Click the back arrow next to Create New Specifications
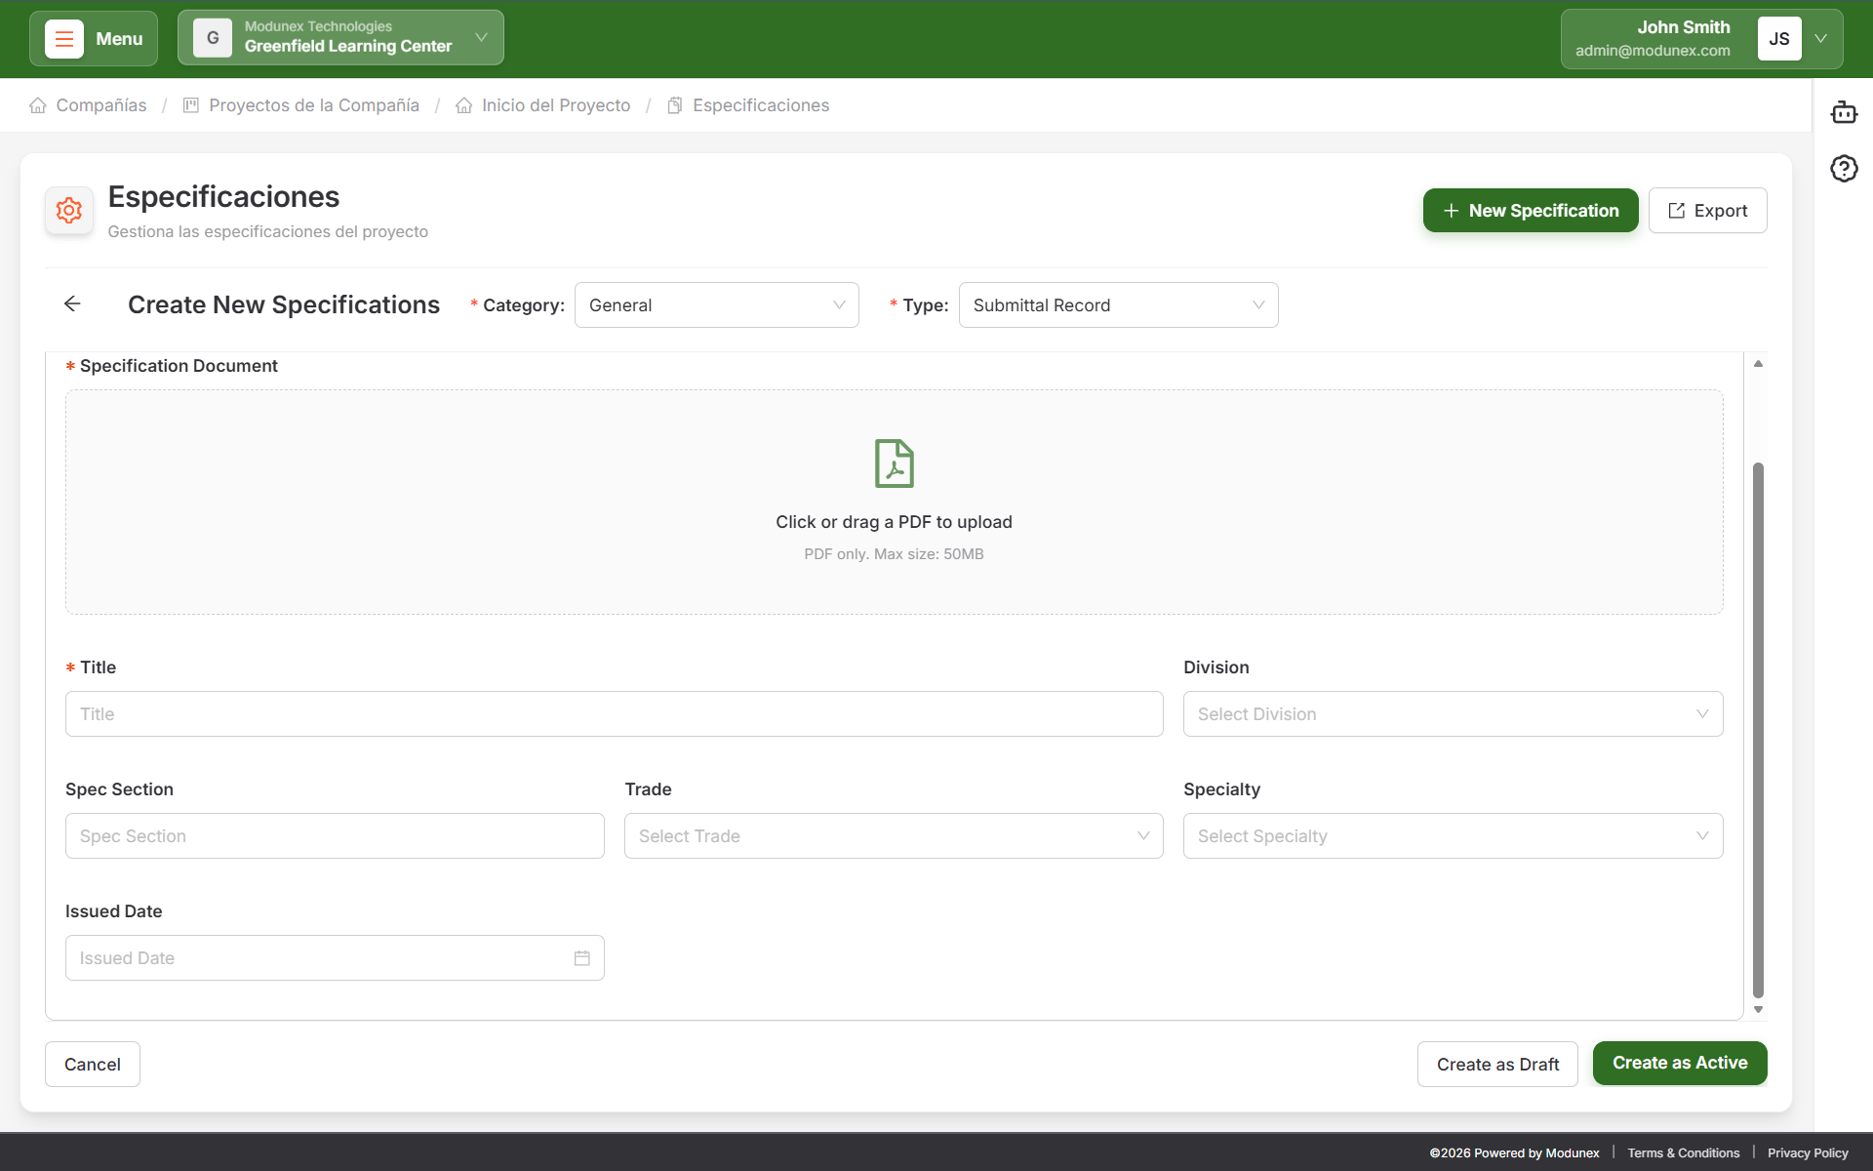 tap(72, 303)
